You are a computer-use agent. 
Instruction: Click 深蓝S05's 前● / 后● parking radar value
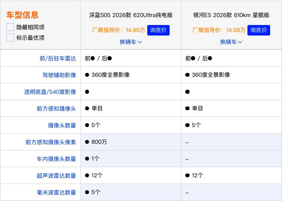(x=98, y=58)
